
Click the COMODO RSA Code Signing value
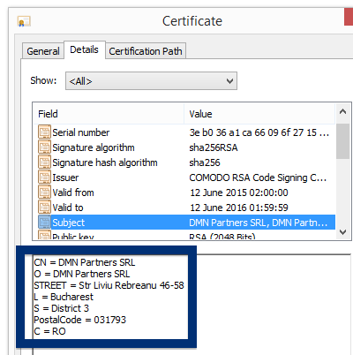click(258, 177)
